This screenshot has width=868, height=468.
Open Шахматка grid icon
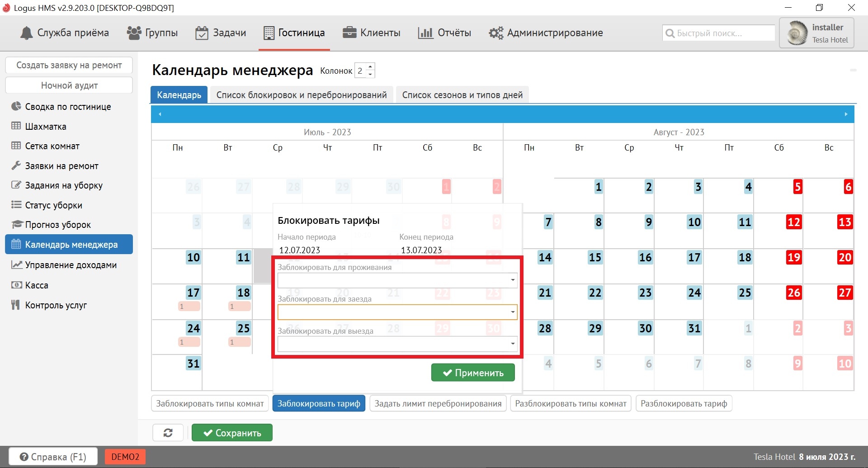pos(16,126)
